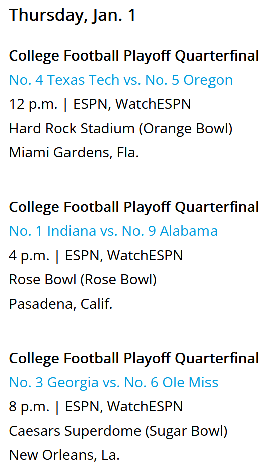Click the third College Football Playoff Quarterfinal heading

point(134,358)
